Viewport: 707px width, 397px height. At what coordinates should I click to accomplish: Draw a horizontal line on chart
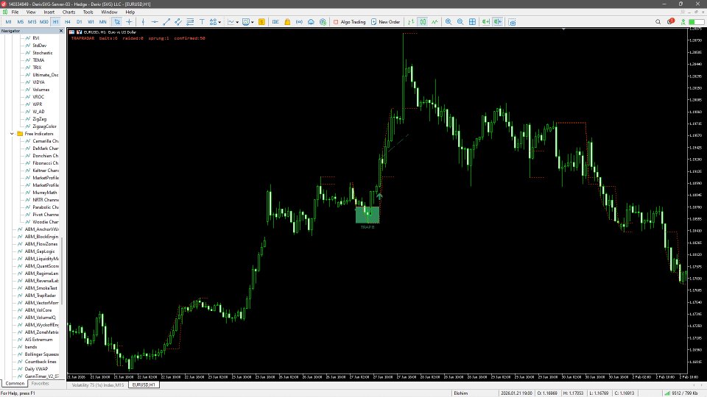pos(155,21)
